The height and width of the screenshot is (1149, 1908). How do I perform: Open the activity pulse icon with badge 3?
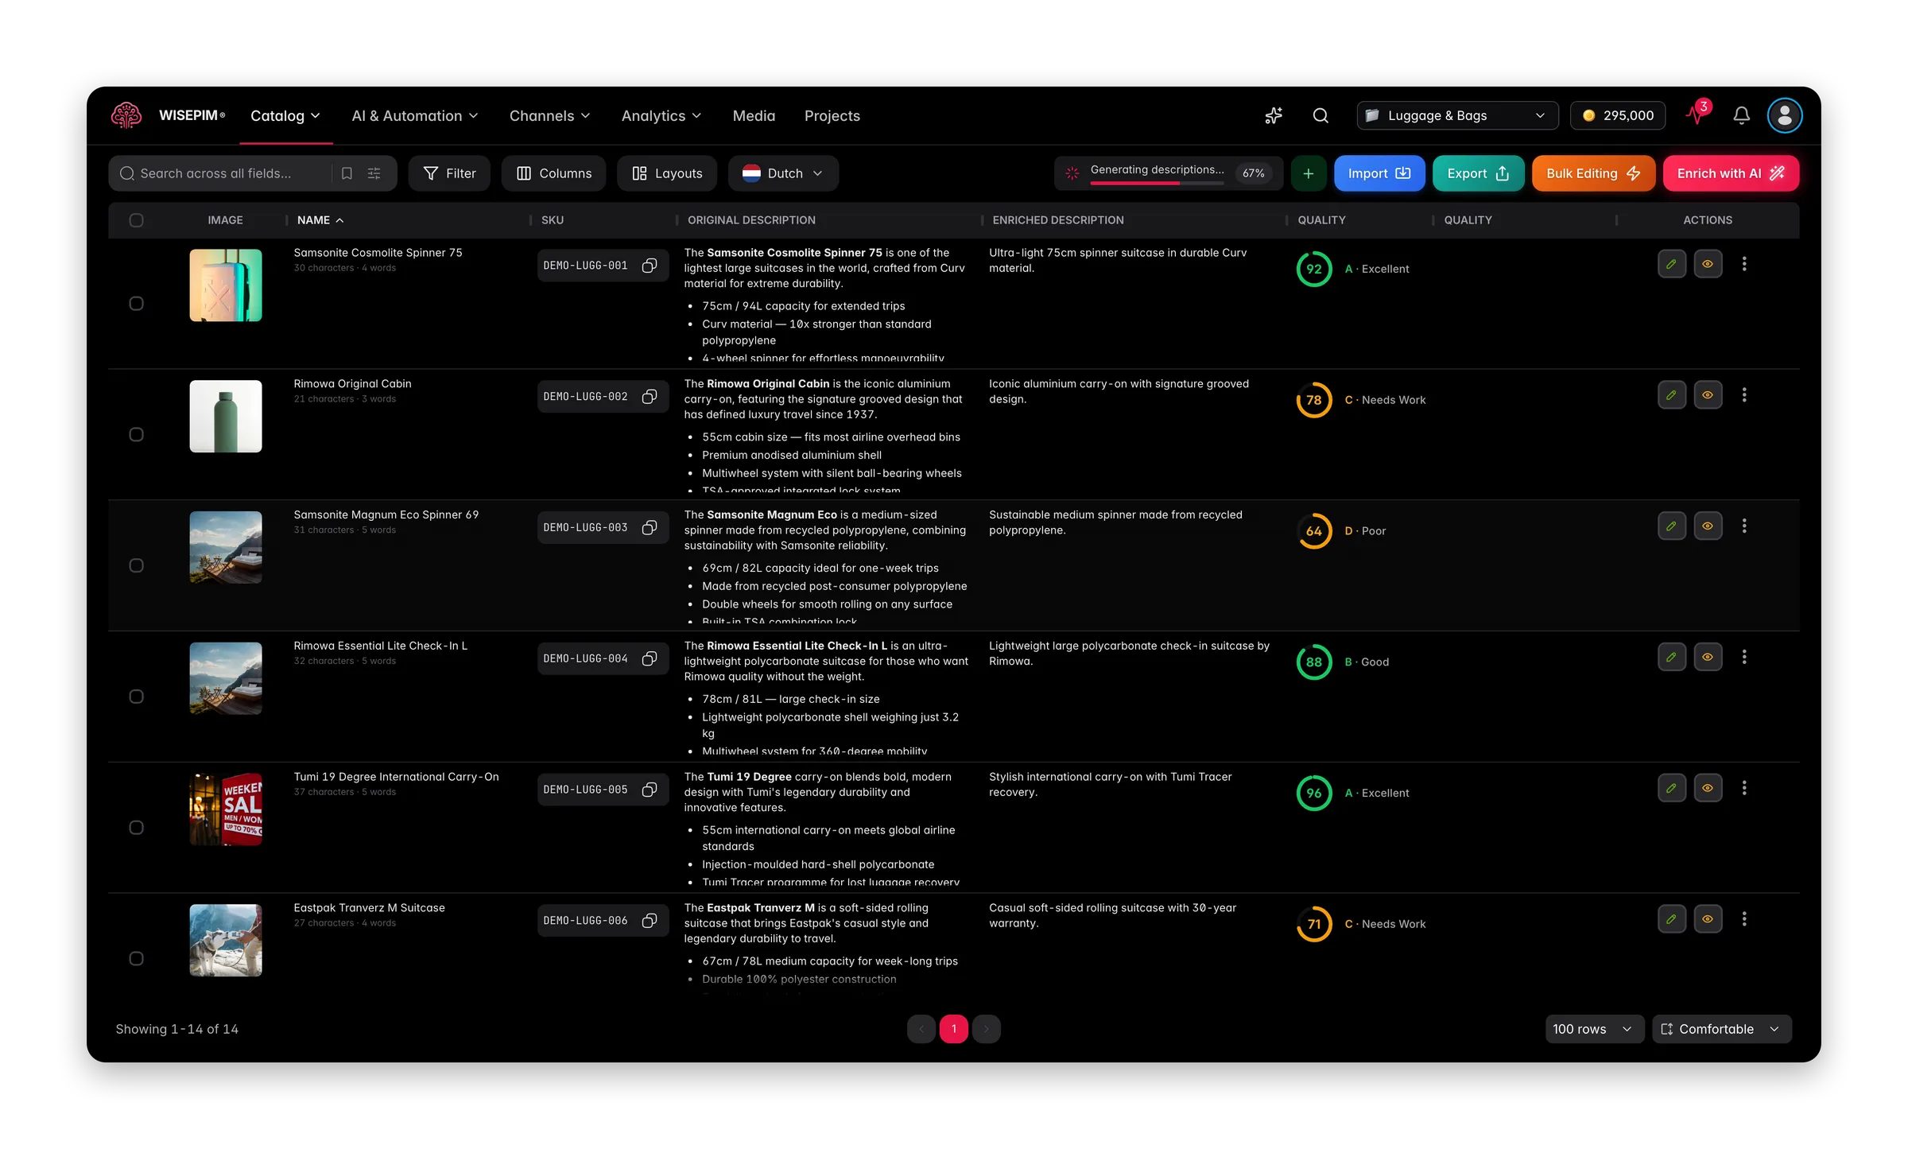pyautogui.click(x=1697, y=115)
